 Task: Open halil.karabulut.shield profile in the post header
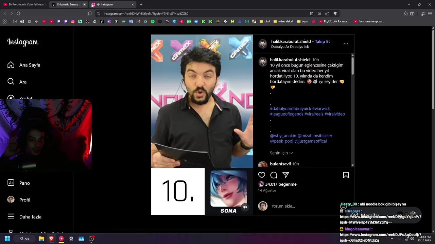pos(291,41)
